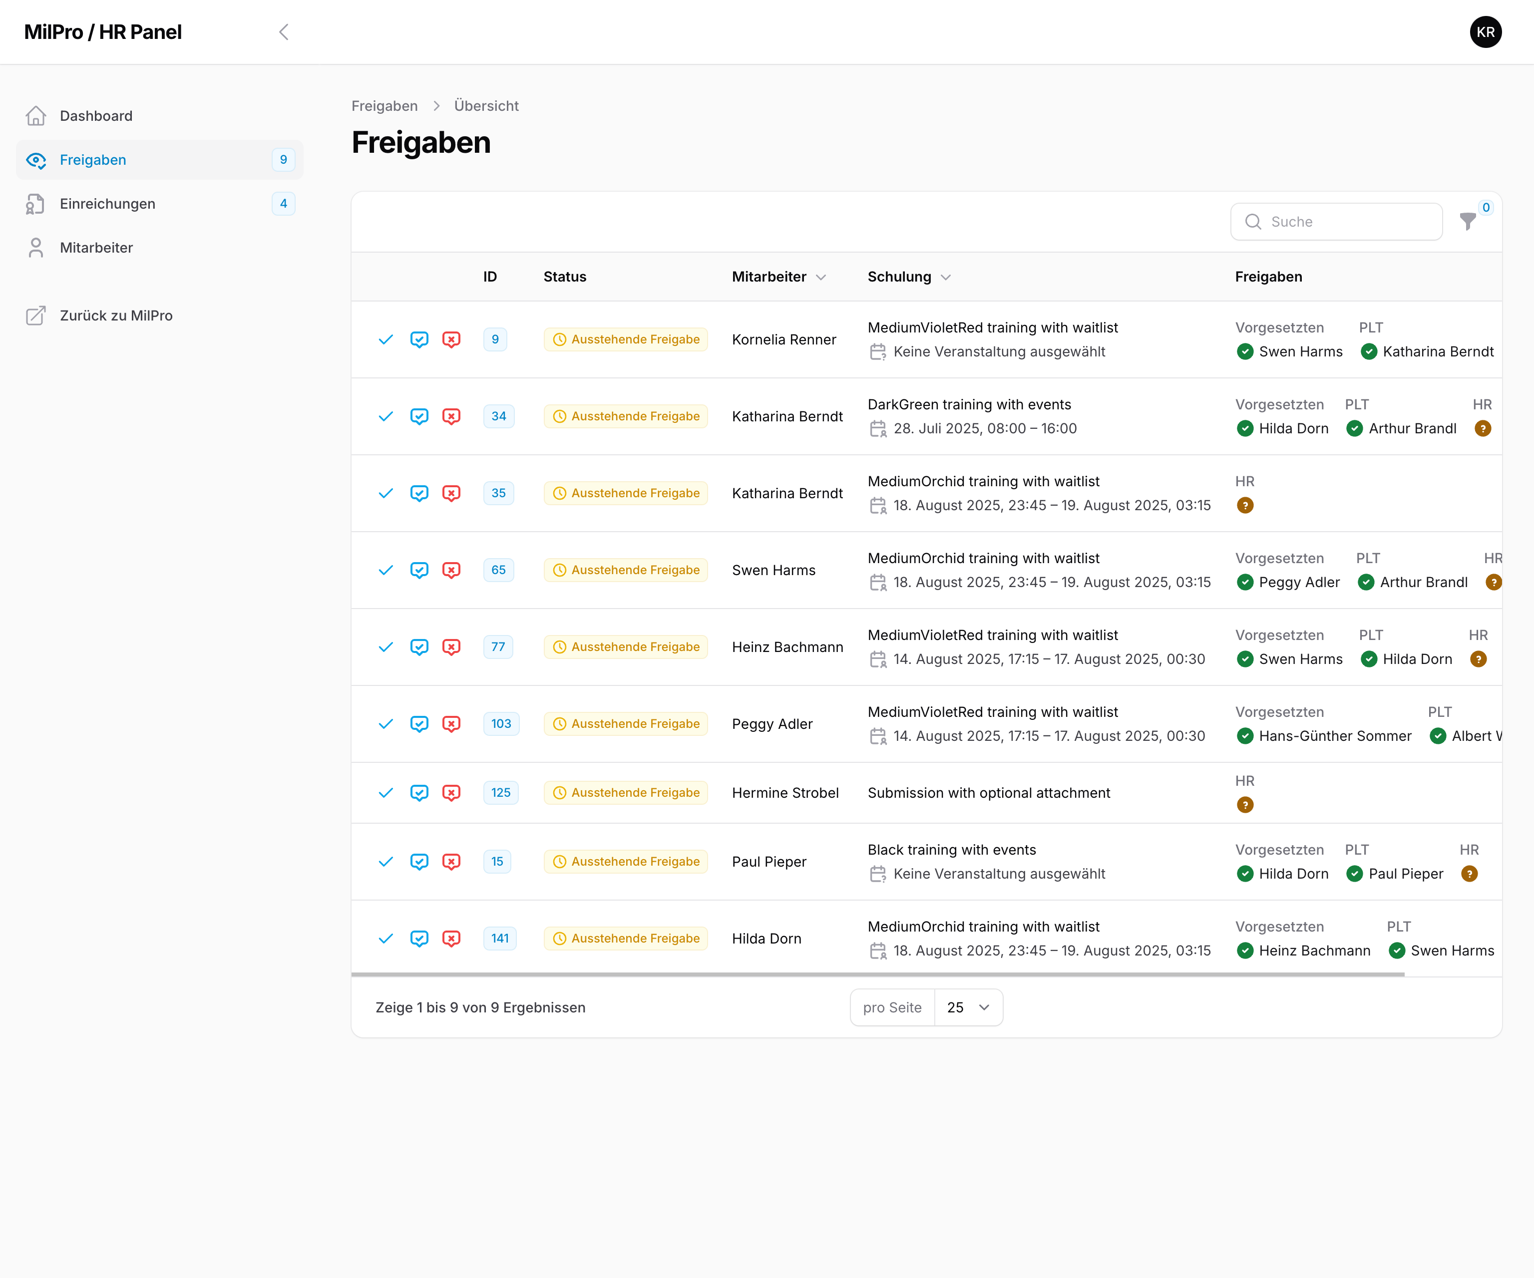This screenshot has height=1278, width=1534.
Task: Click Ausstehende Freigabe badge for request 9
Action: point(625,339)
